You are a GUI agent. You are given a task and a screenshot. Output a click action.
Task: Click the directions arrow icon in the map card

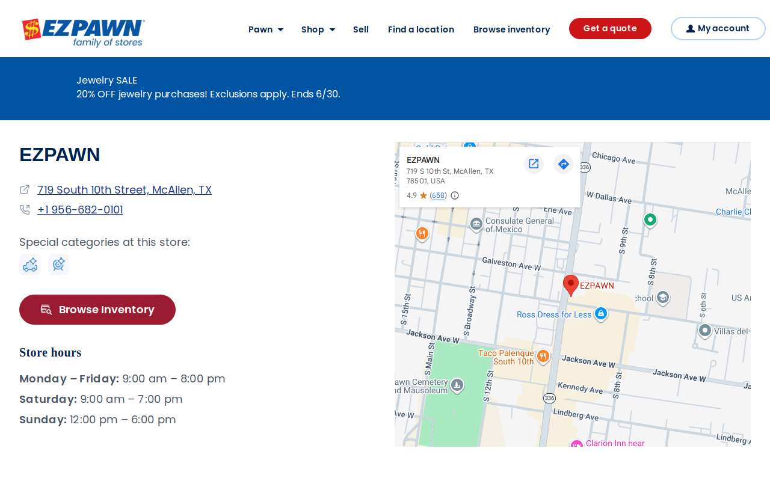(563, 164)
